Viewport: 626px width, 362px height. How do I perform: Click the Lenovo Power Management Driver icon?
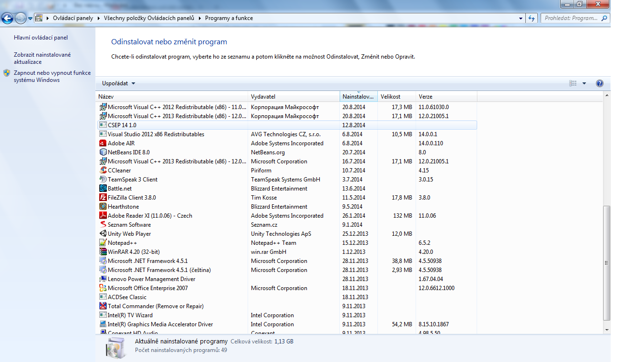[x=103, y=279]
